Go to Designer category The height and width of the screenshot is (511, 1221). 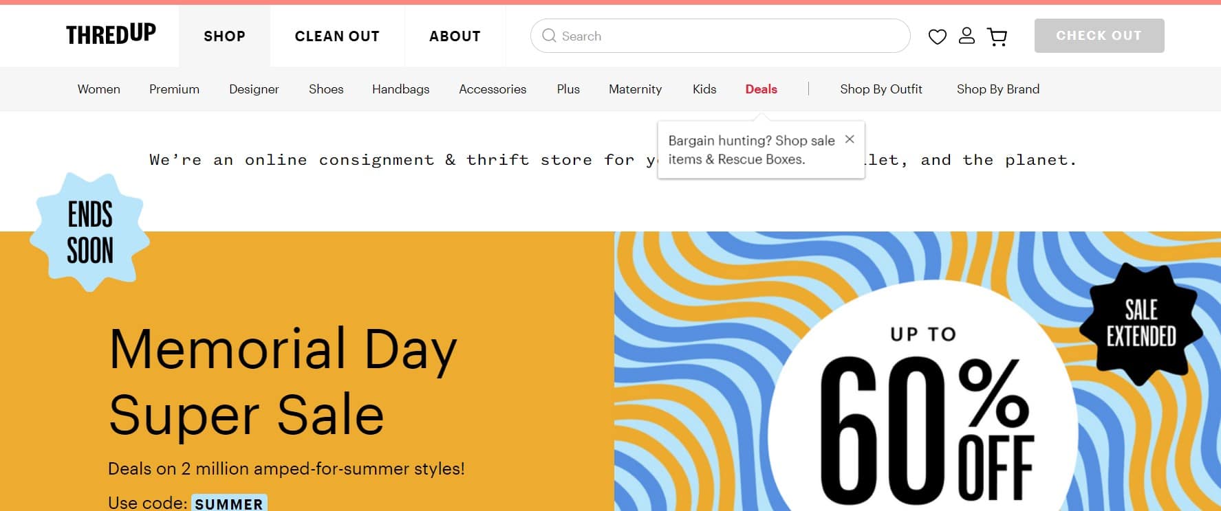254,89
